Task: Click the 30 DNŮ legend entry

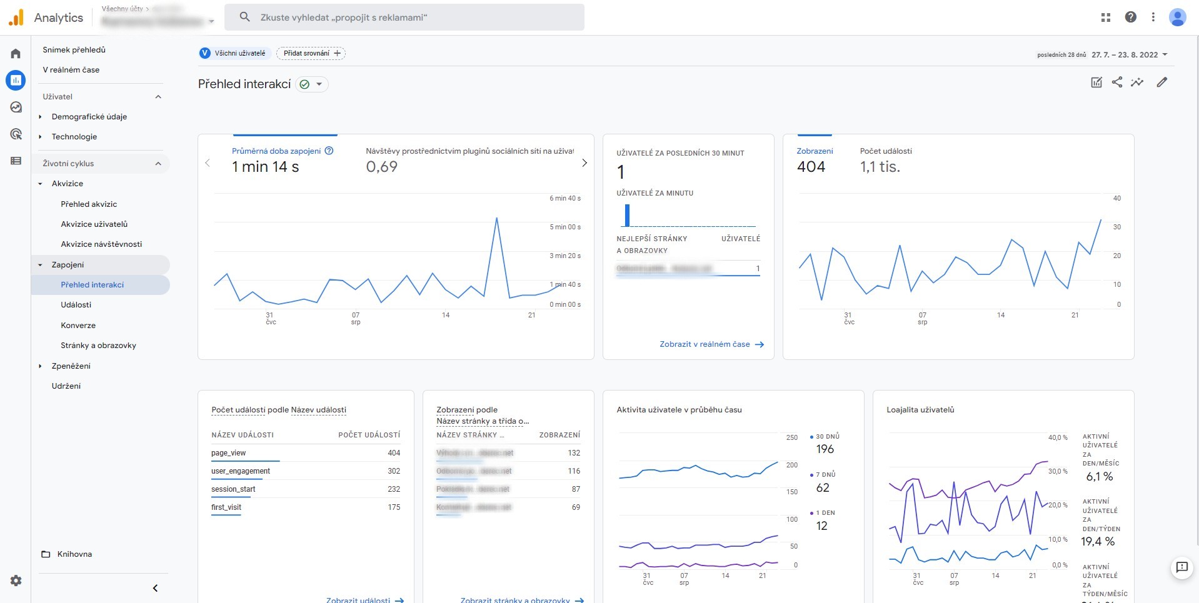Action: (x=825, y=443)
